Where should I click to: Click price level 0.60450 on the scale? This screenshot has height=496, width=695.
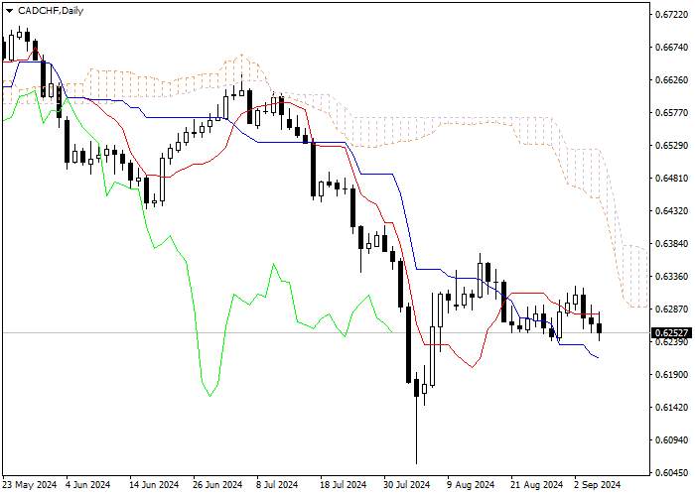pyautogui.click(x=672, y=473)
